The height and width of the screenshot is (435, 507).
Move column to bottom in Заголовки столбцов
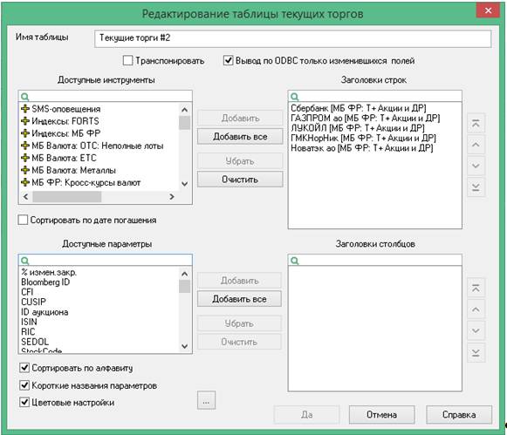(x=476, y=352)
